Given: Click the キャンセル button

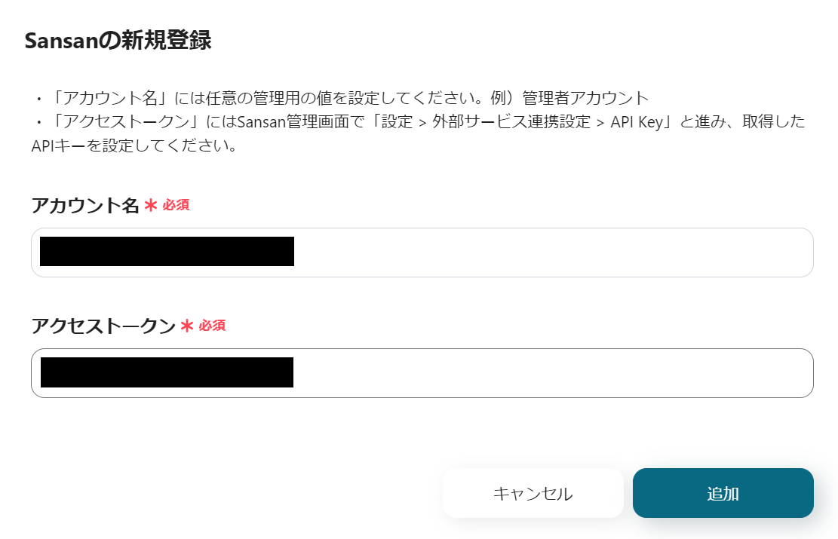Looking at the screenshot, I should pyautogui.click(x=533, y=492).
